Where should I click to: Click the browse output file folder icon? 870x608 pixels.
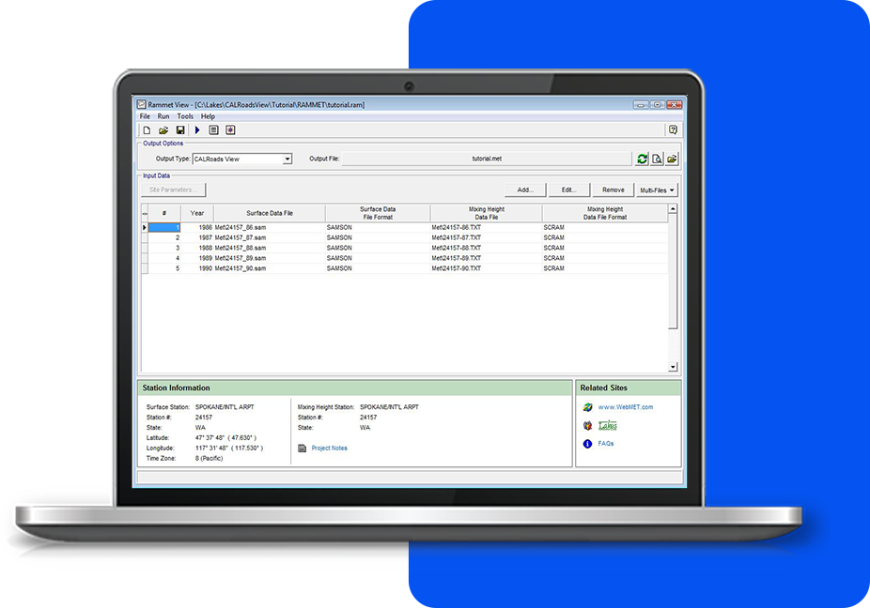point(672,160)
